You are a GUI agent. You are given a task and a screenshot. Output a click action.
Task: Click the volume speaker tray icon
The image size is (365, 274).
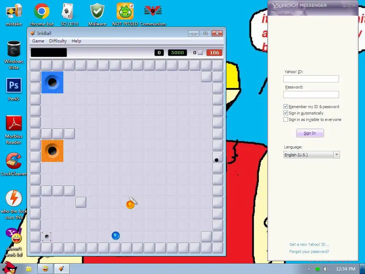click(326, 269)
